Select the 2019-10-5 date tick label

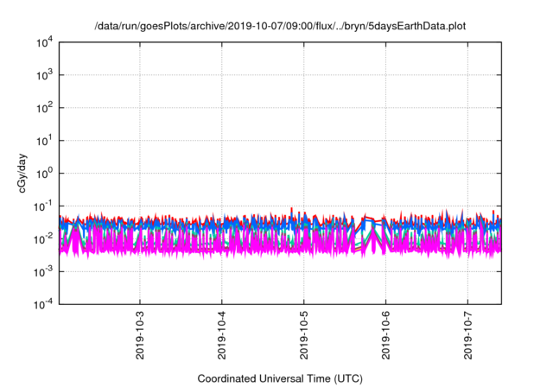tap(304, 335)
